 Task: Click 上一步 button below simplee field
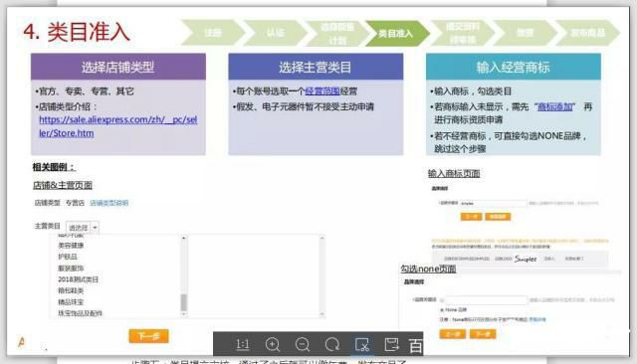pos(471,216)
